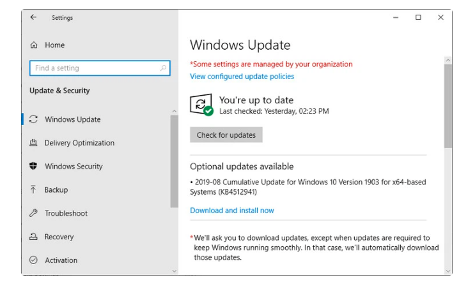
Task: Open View configured update policies link
Action: coord(242,77)
